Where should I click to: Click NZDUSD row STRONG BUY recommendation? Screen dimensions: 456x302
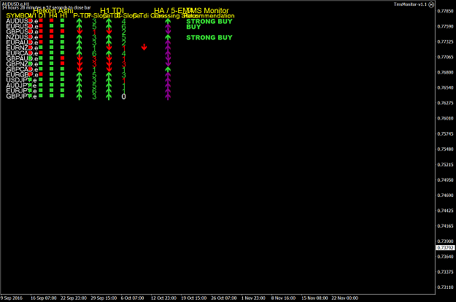pyautogui.click(x=209, y=37)
